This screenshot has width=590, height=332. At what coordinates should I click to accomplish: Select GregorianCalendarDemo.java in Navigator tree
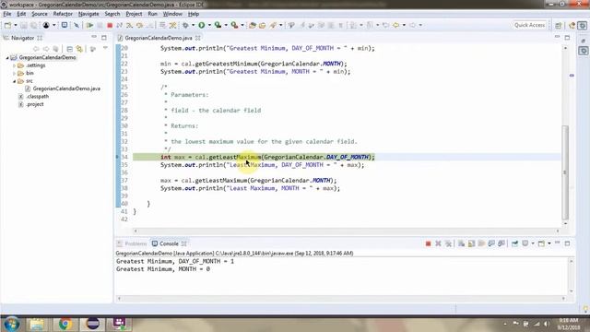tap(66, 89)
